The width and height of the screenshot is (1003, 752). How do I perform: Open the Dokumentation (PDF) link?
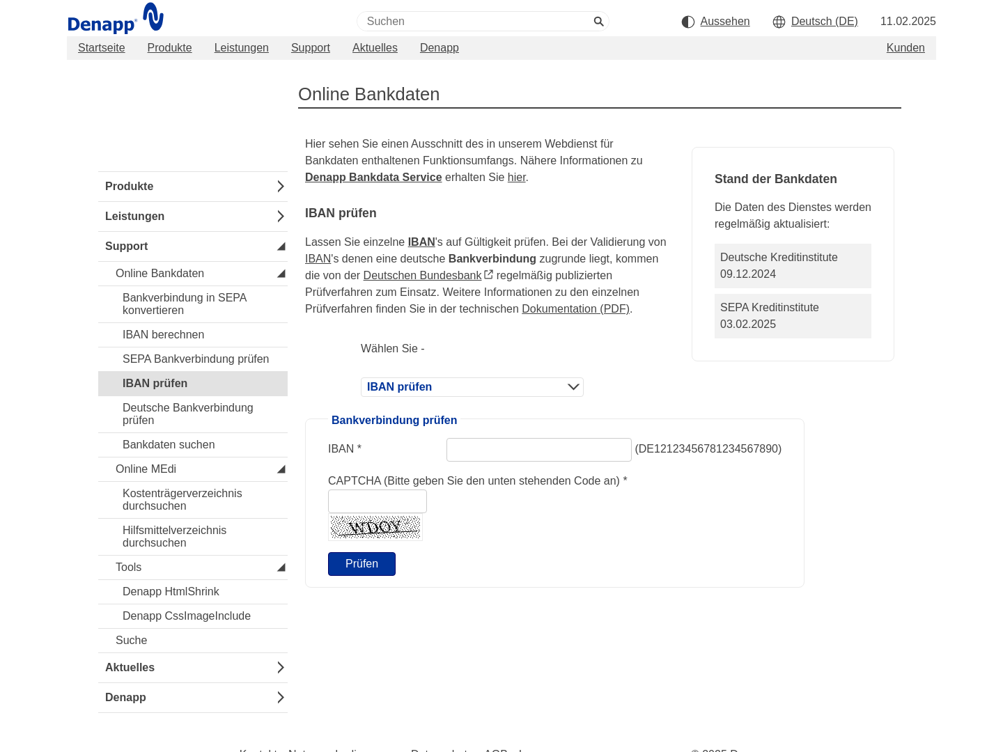575,309
